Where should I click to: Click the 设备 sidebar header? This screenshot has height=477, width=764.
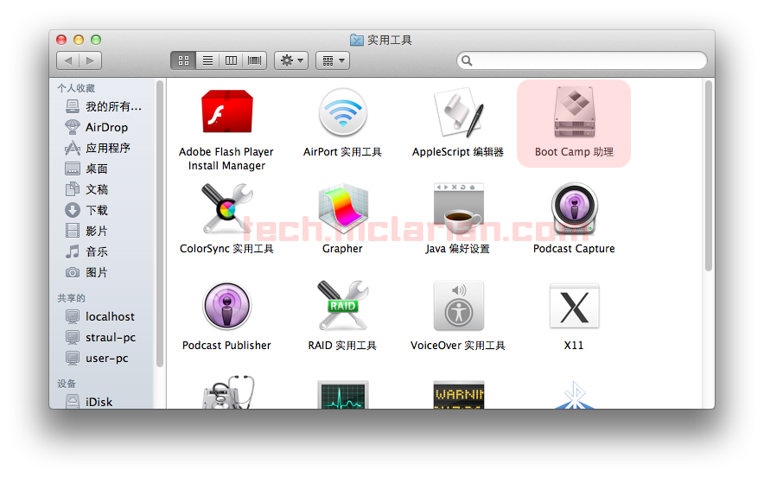click(67, 384)
